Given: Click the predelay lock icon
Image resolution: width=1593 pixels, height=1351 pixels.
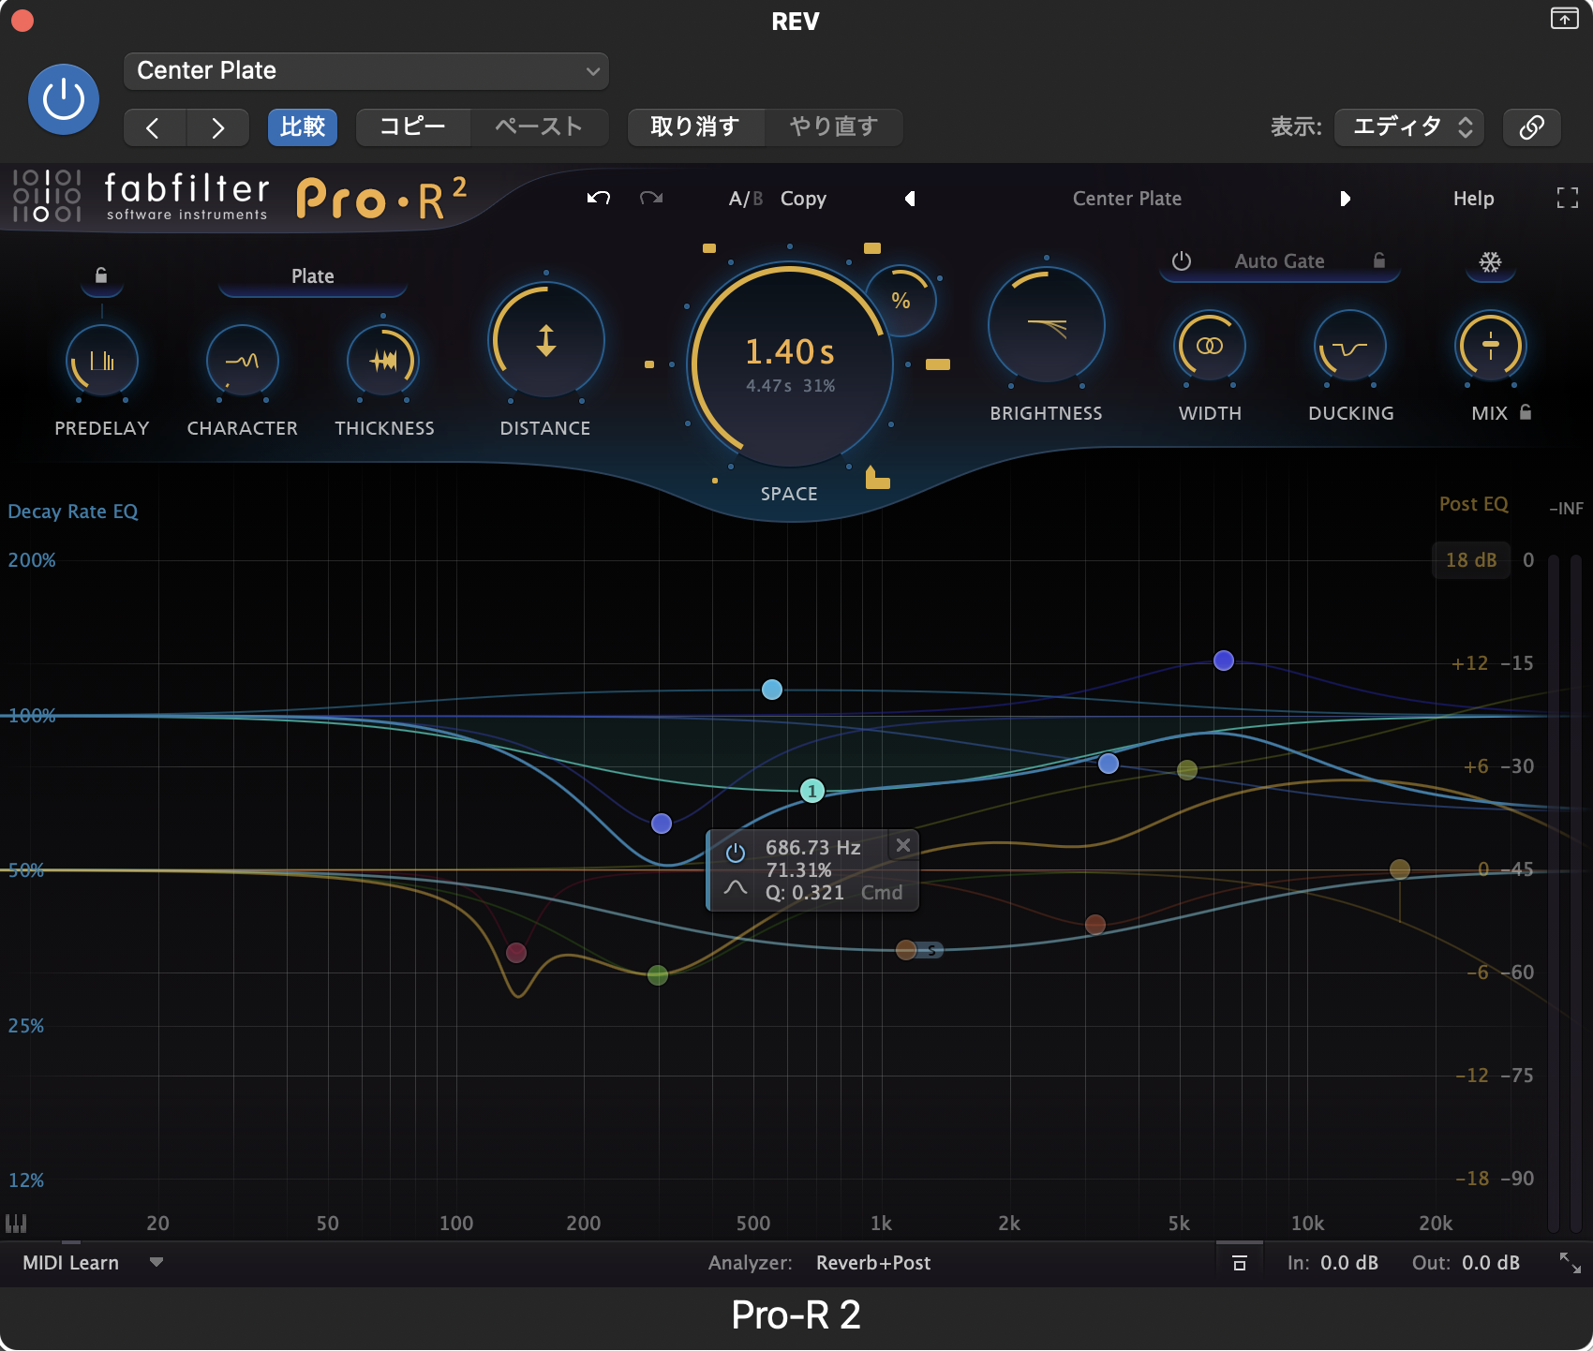Looking at the screenshot, I should (101, 275).
